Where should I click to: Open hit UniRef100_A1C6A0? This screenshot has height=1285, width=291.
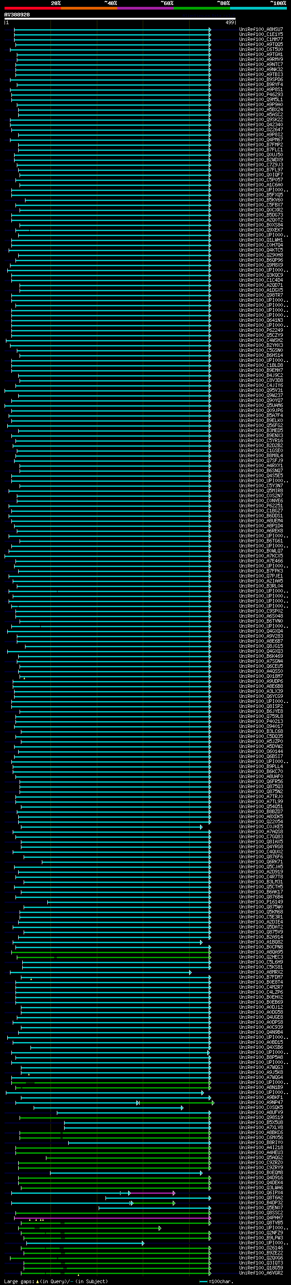pyautogui.click(x=261, y=185)
